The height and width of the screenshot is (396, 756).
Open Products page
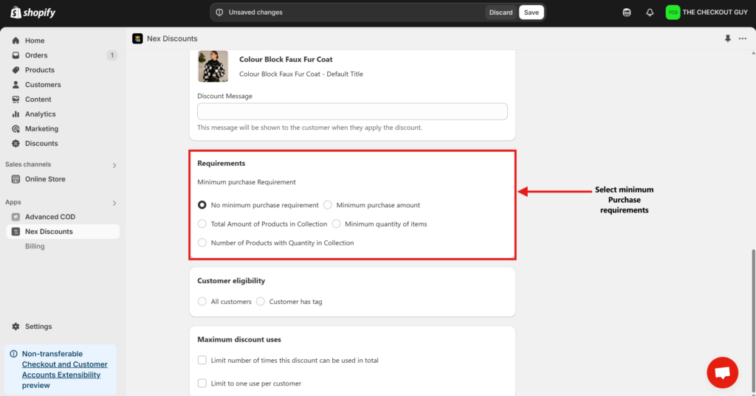point(40,70)
